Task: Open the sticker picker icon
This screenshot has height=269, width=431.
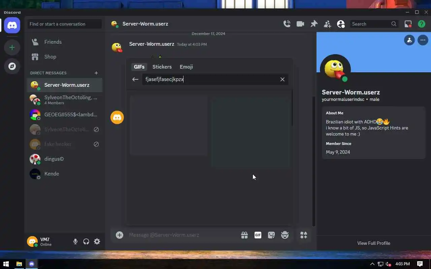Action: click(271, 235)
